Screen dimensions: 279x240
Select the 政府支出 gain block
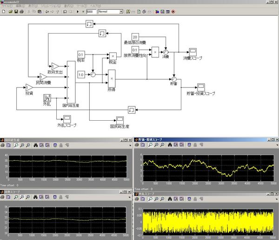tap(55, 66)
